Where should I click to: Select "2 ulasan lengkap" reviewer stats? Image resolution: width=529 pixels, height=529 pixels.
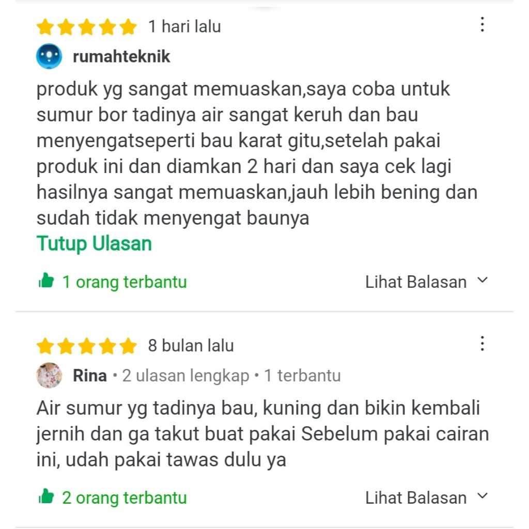point(185,376)
